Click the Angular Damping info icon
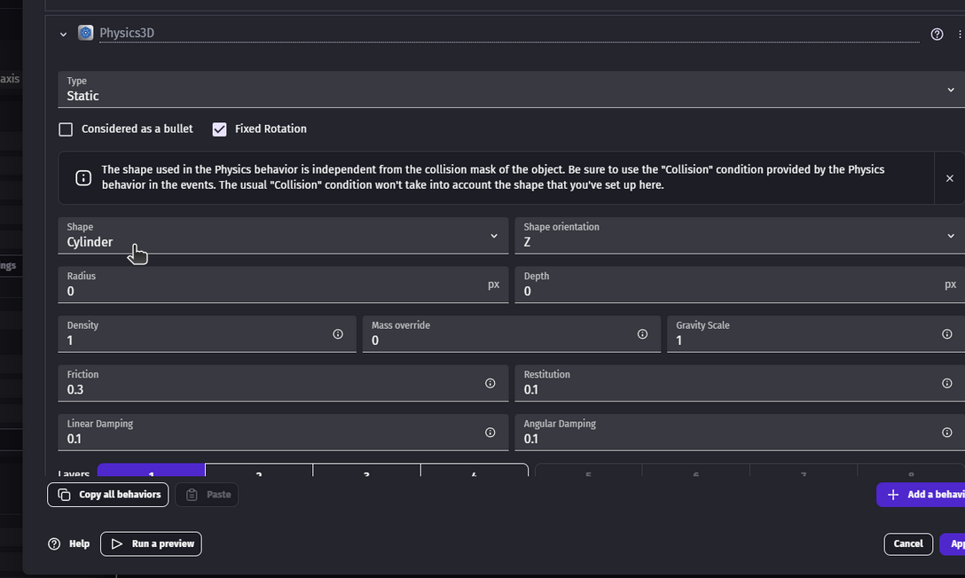 (946, 433)
